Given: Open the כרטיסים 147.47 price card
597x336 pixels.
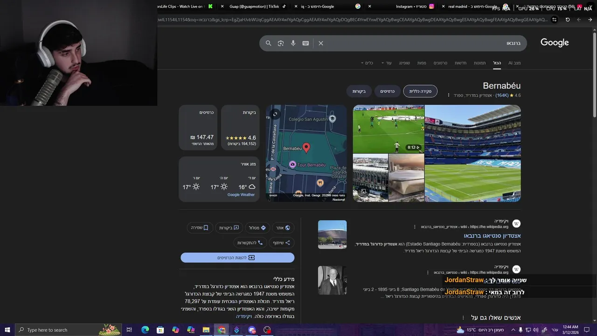Looking at the screenshot, I should (198, 127).
